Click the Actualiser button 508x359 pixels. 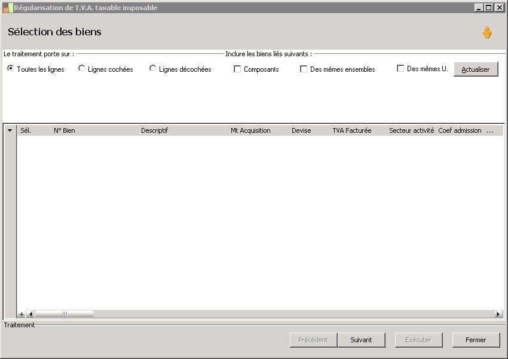[x=476, y=69]
